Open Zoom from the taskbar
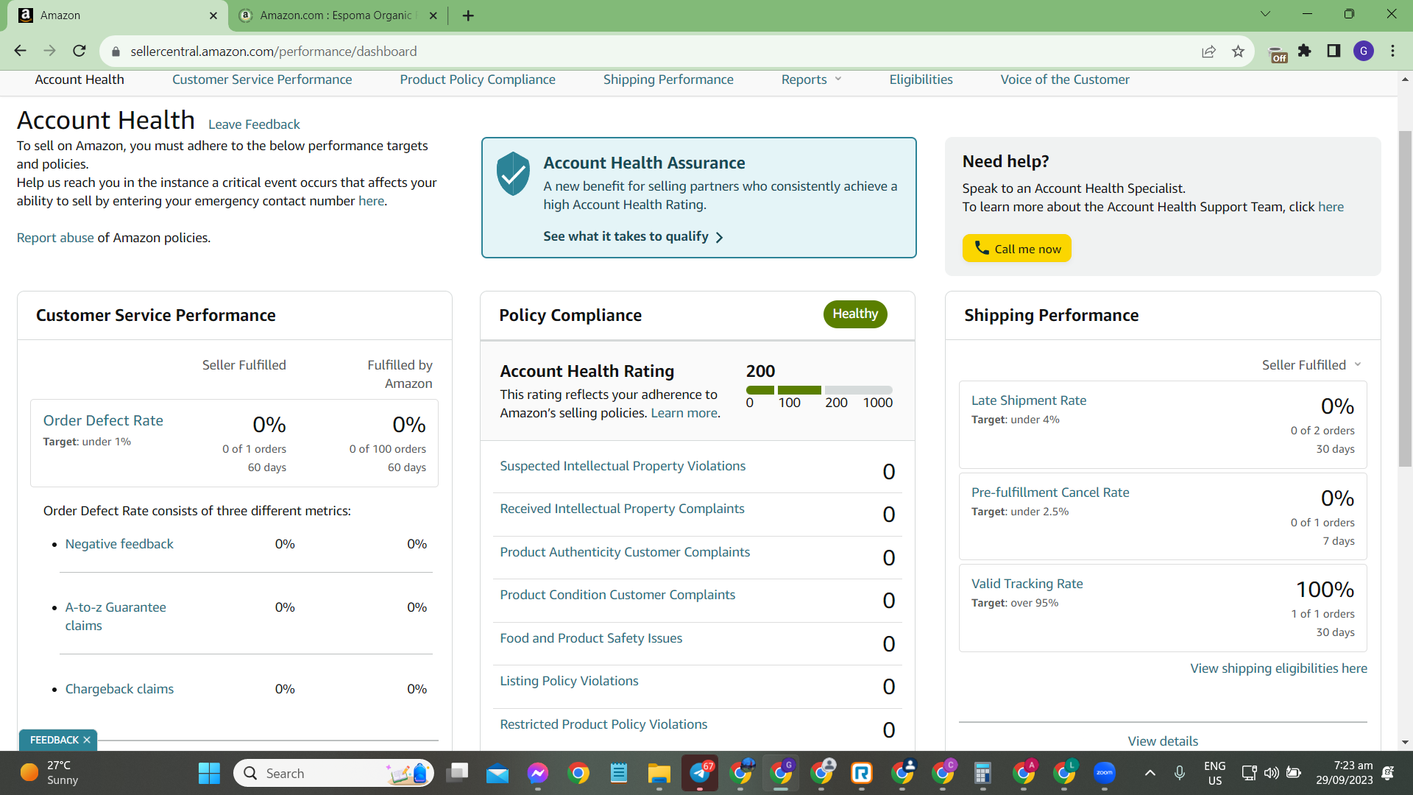 point(1104,773)
